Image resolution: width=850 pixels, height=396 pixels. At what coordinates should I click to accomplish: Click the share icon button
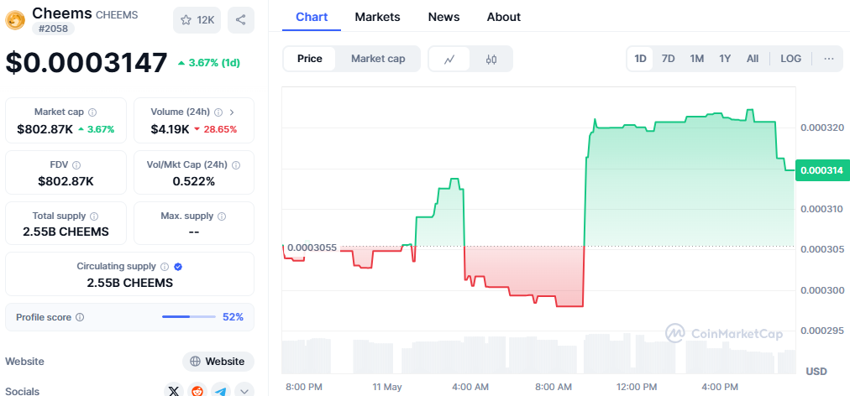point(241,20)
